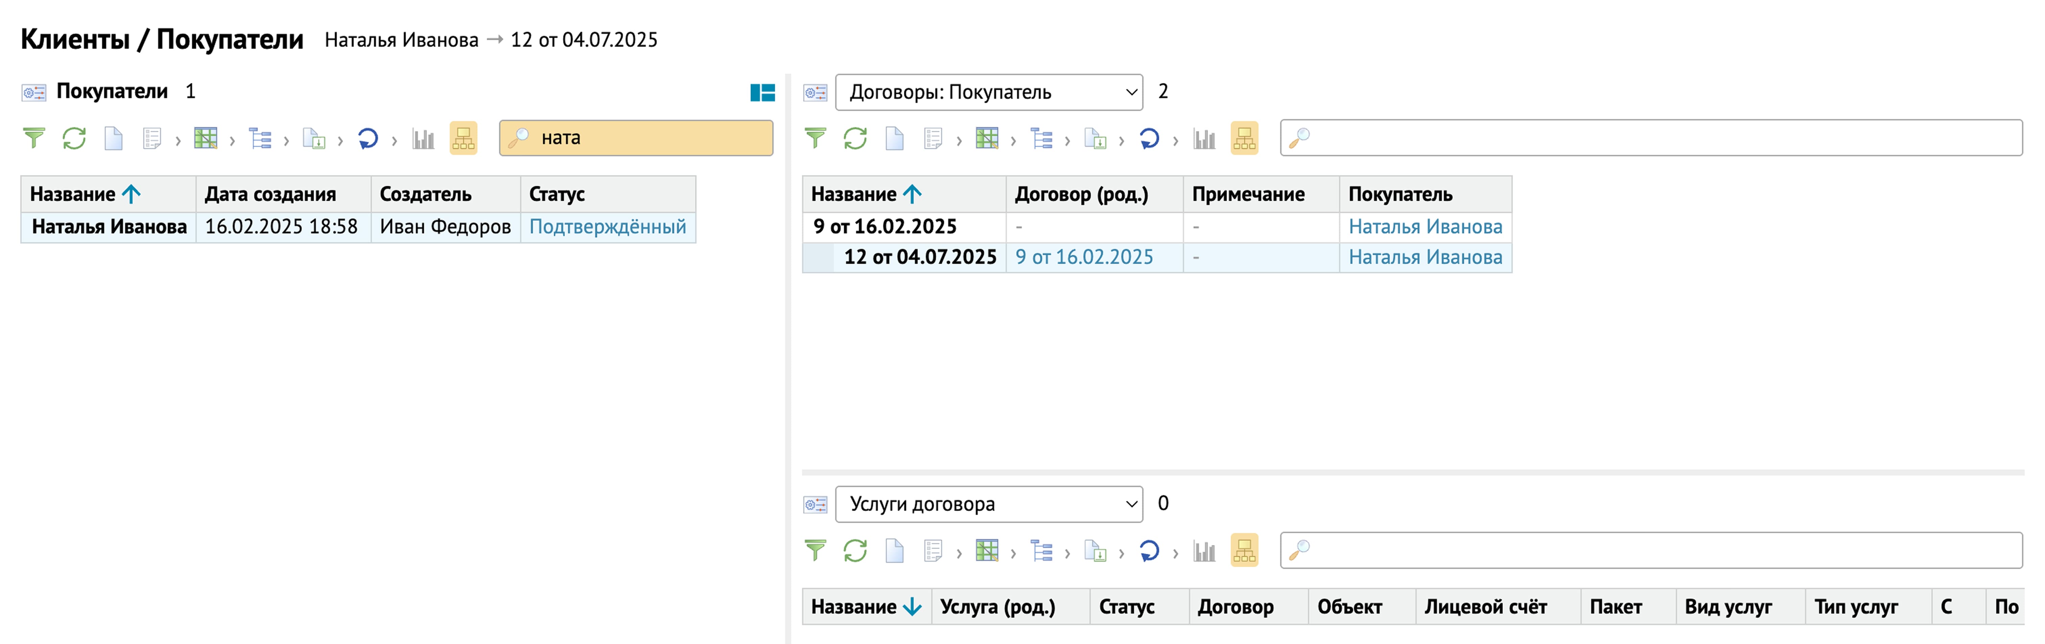
Task: Focus the empty search field in the Услуги договора panel
Action: [x=1651, y=550]
